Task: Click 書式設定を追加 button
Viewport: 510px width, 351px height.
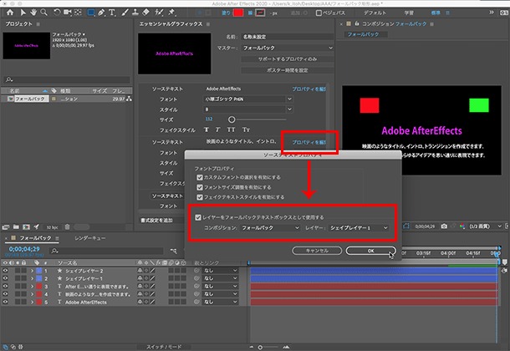Action: click(157, 221)
